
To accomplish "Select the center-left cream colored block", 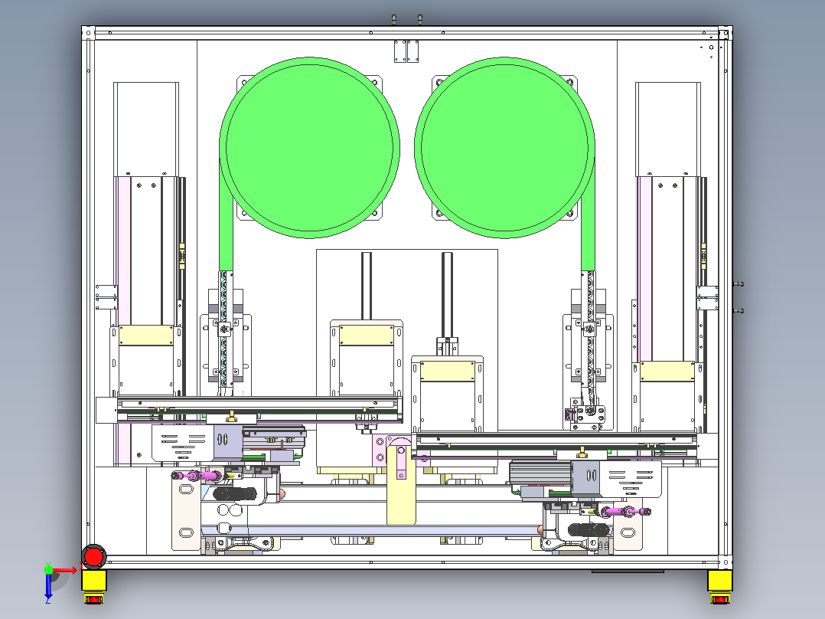I will pos(367,335).
